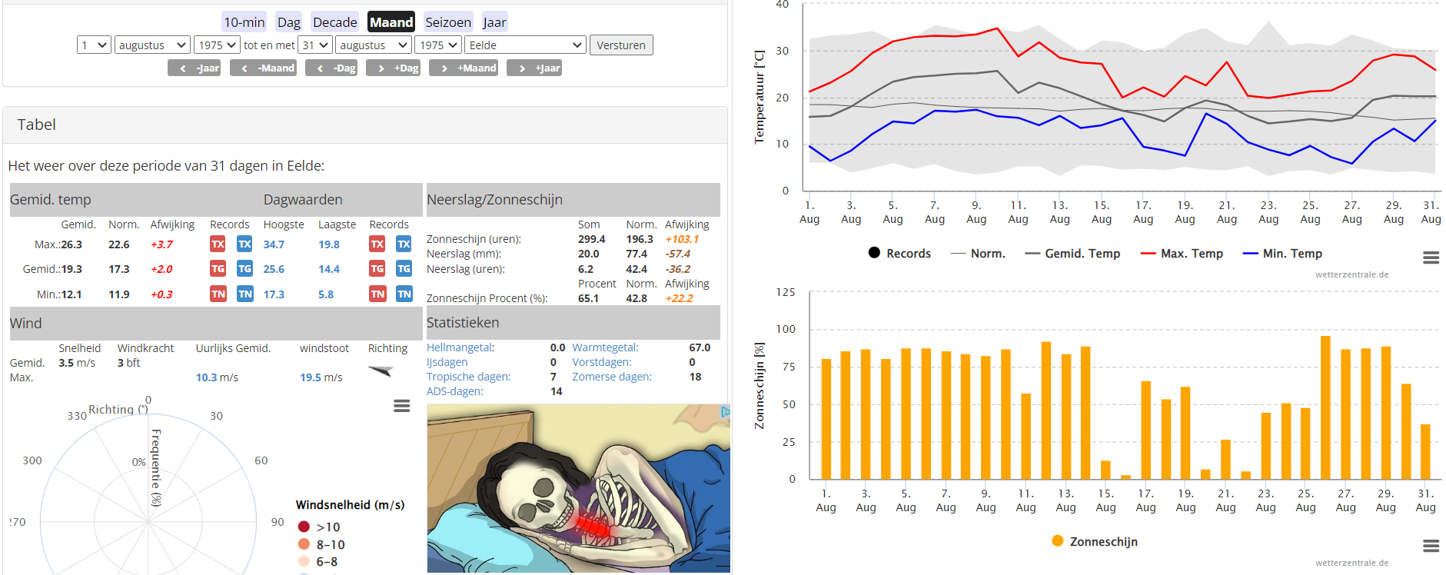The height and width of the screenshot is (575, 1446).
Task: Toggle Max. Temp series in chart legend
Action: point(1182,254)
